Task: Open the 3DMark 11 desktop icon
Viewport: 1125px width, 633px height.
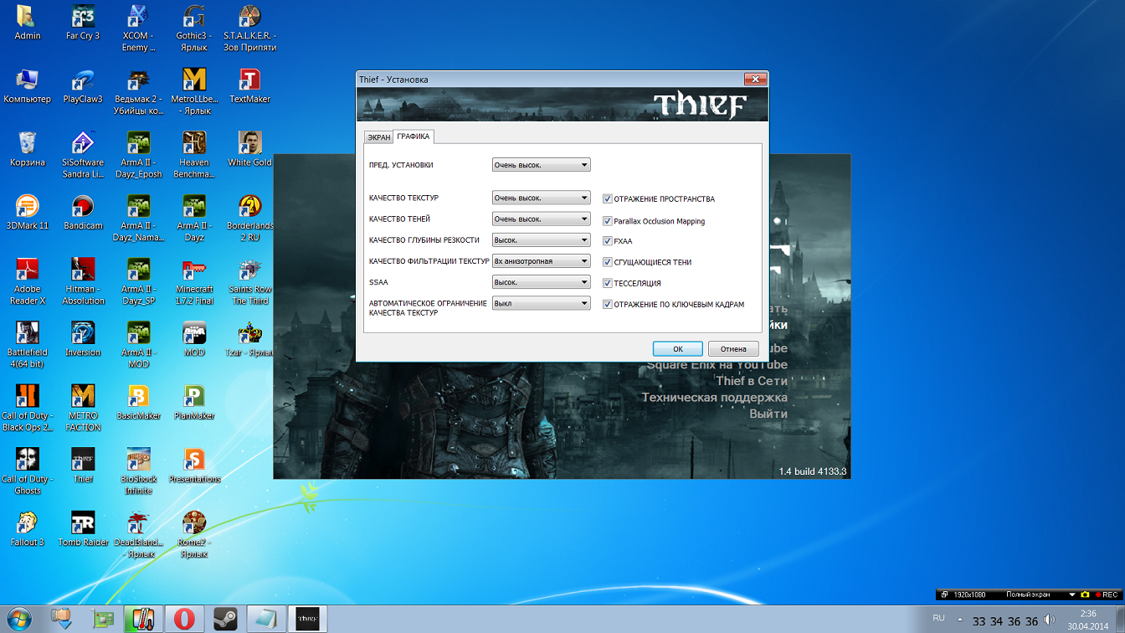Action: [x=27, y=213]
